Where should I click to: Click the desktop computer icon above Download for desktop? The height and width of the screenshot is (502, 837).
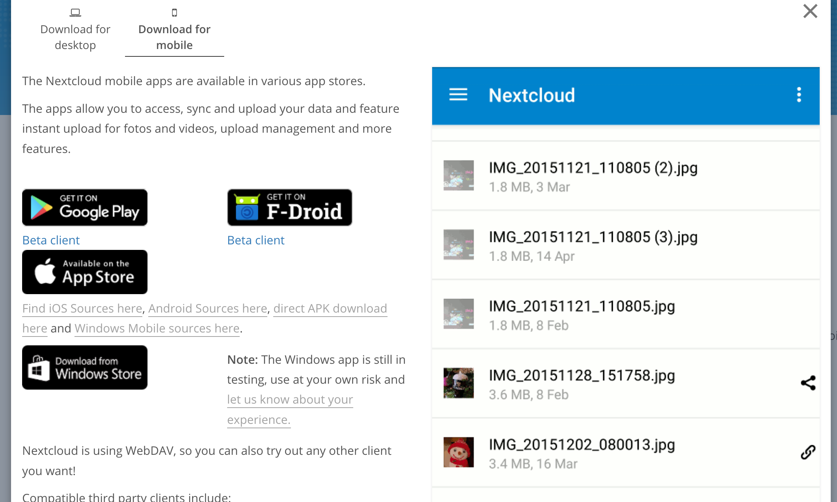75,11
